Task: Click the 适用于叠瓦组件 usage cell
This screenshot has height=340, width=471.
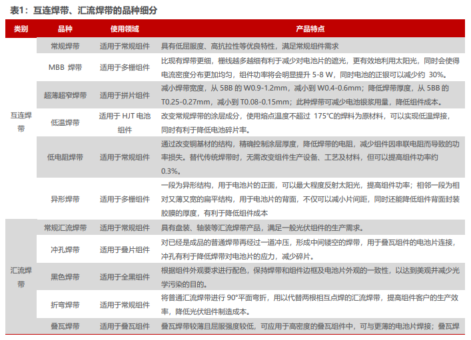Action: click(x=125, y=326)
